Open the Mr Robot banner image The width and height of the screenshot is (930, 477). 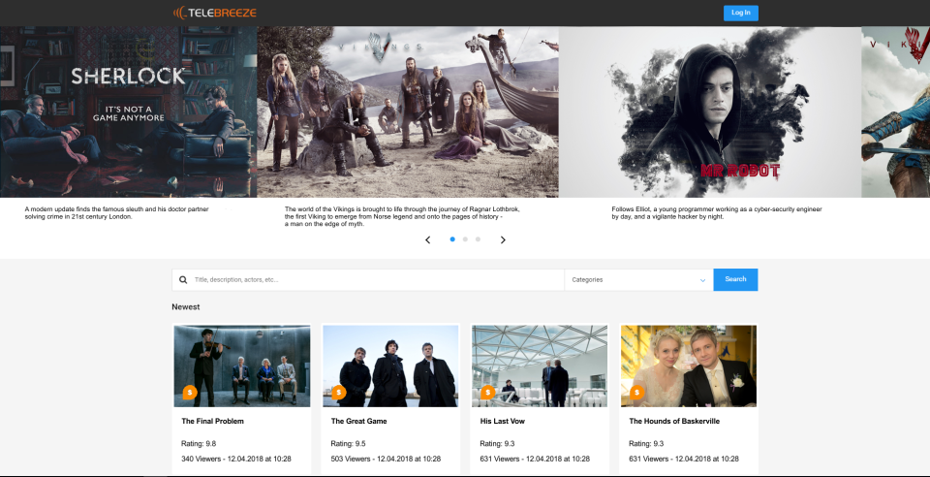point(710,111)
